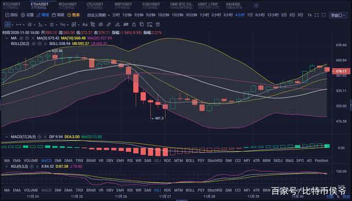Select the parallel channel drawing tool
Image resolution: width=352 pixels, height=201 pixels.
click(x=29, y=24)
